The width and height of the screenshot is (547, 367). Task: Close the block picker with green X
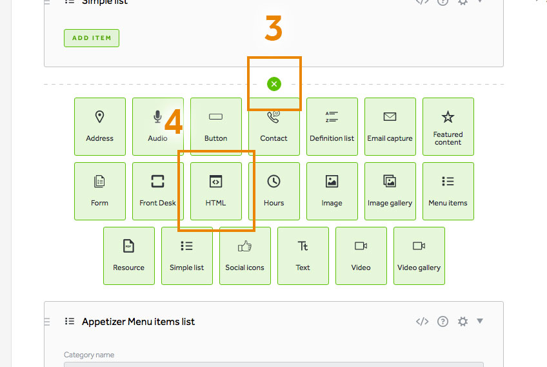274,84
